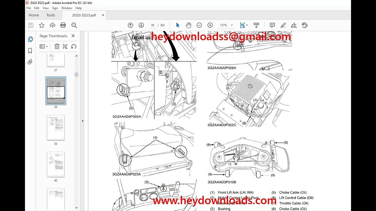Click legend text Front Lift Arm (LH, RH)
The width and height of the screenshot is (376, 211).
click(236, 193)
